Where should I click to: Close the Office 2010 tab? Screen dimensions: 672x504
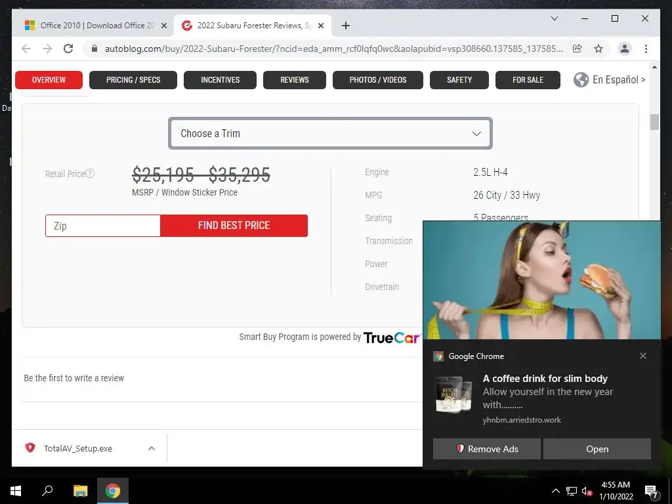pyautogui.click(x=163, y=26)
